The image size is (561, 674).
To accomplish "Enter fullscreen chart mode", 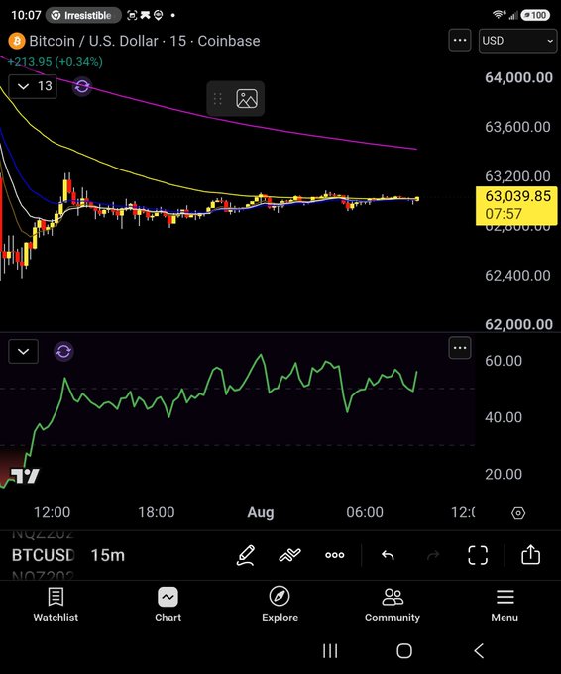I will click(478, 555).
